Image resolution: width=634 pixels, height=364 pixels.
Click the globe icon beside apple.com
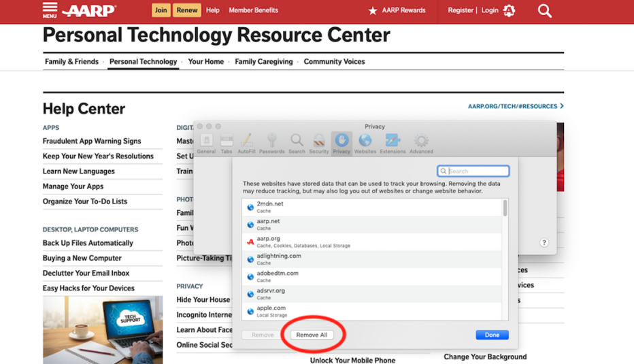(x=250, y=312)
